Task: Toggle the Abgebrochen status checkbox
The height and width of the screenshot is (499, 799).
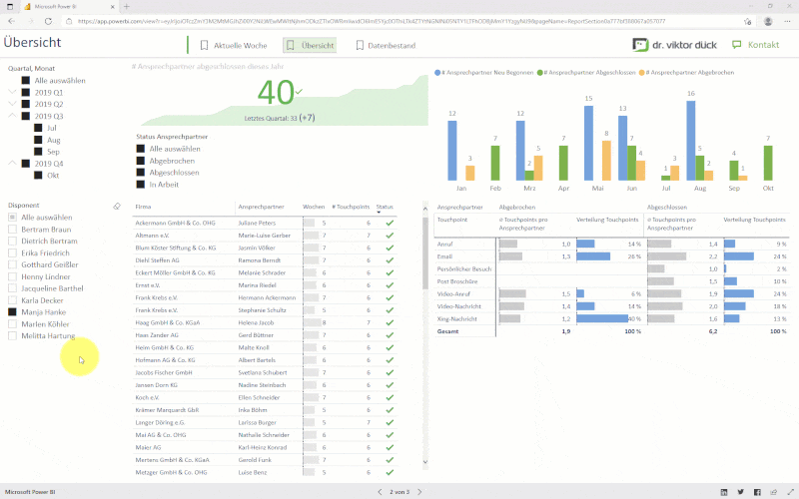Action: [142, 160]
